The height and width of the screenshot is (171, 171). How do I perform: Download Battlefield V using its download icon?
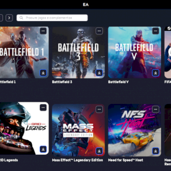[156, 73]
